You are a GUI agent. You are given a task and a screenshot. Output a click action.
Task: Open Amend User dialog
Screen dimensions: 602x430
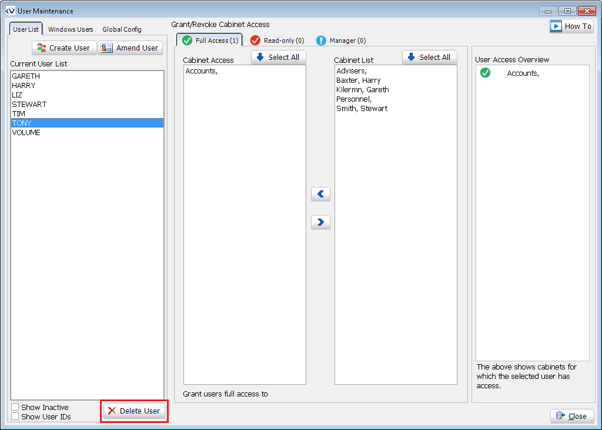(x=130, y=48)
